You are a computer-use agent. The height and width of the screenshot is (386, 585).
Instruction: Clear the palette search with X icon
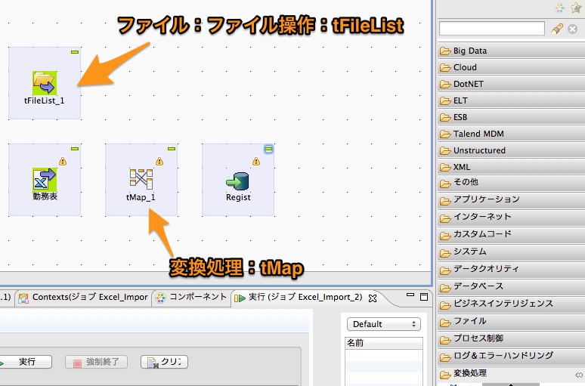[572, 29]
